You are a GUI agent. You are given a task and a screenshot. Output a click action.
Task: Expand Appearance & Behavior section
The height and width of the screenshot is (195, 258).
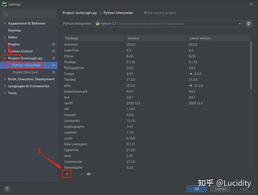click(x=5, y=23)
